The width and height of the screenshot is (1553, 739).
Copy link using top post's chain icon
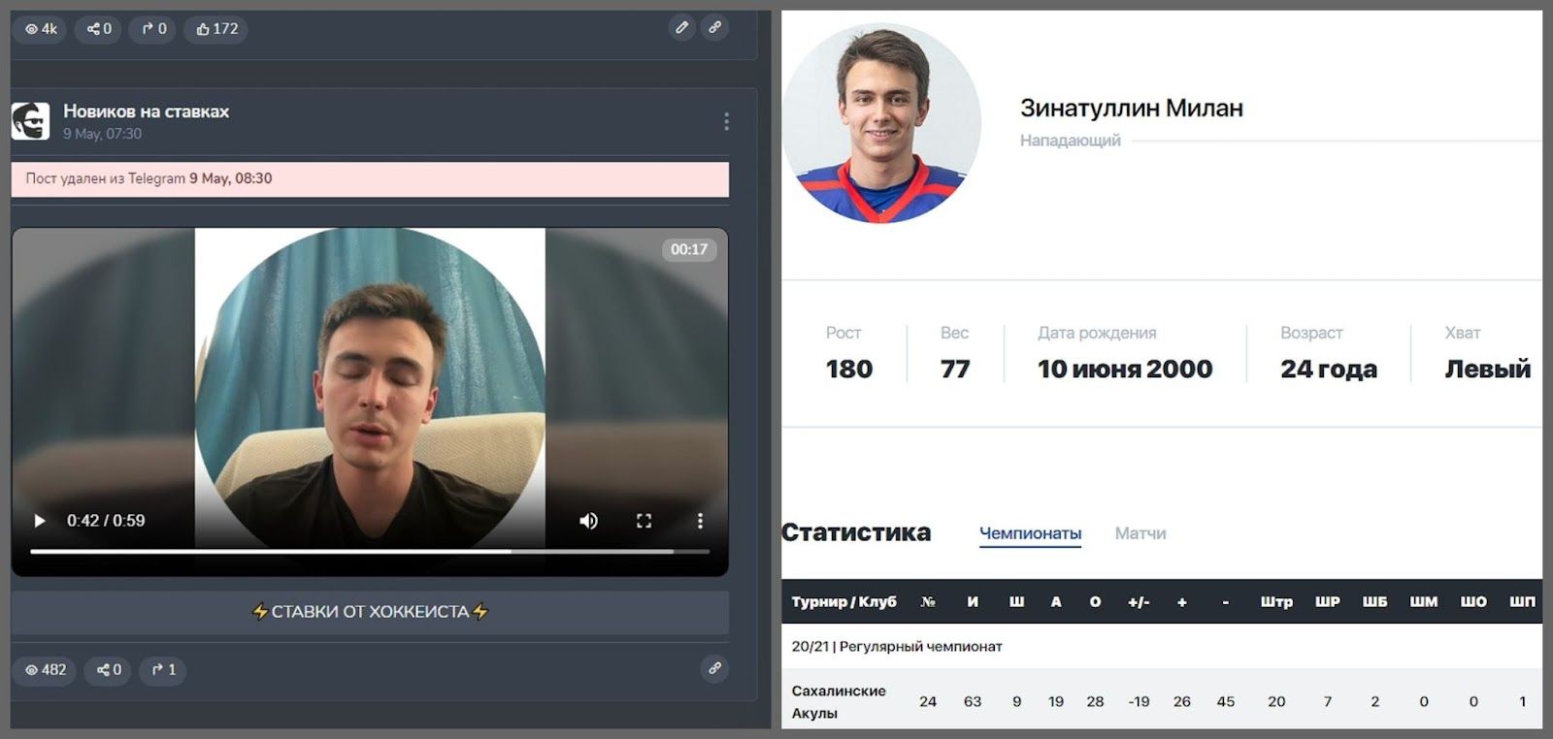pos(715,27)
